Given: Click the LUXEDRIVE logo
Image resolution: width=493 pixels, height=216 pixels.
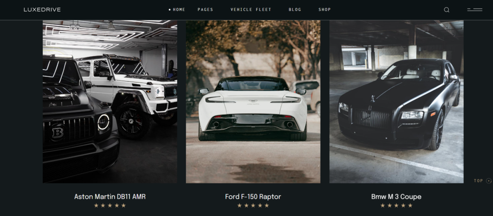Looking at the screenshot, I should pyautogui.click(x=42, y=10).
